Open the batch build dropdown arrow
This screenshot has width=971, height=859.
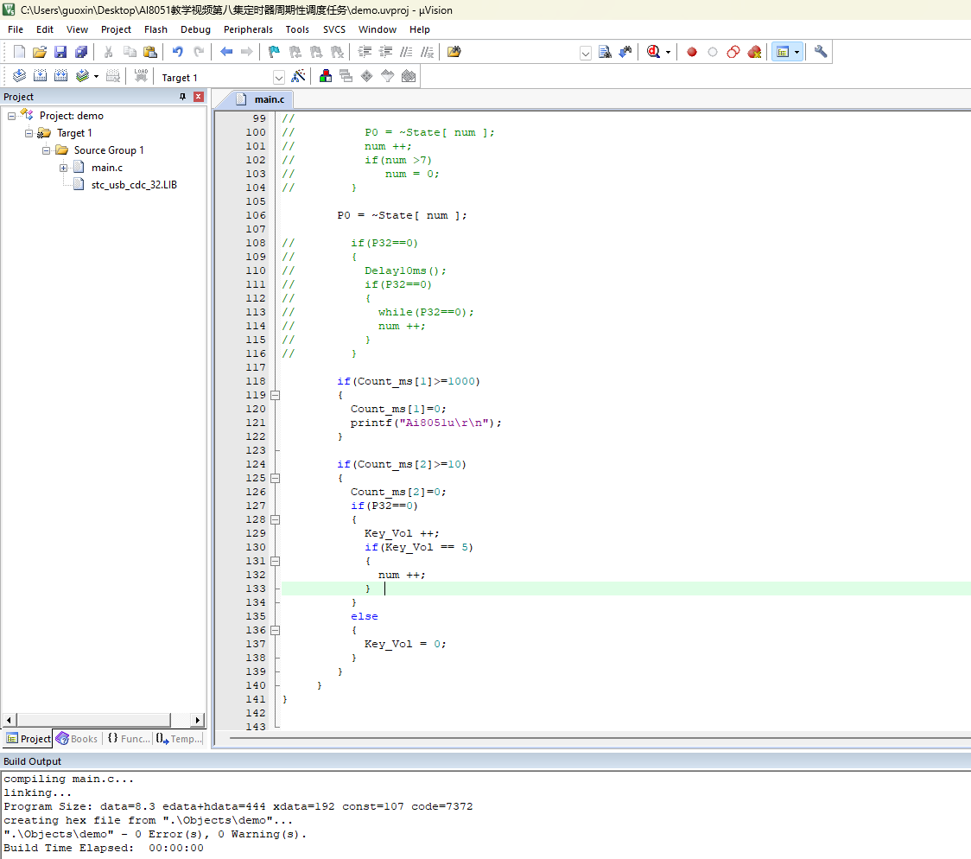pyautogui.click(x=96, y=77)
